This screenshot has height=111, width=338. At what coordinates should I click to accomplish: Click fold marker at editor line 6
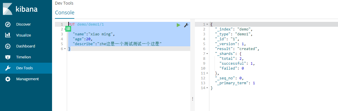point(65,49)
